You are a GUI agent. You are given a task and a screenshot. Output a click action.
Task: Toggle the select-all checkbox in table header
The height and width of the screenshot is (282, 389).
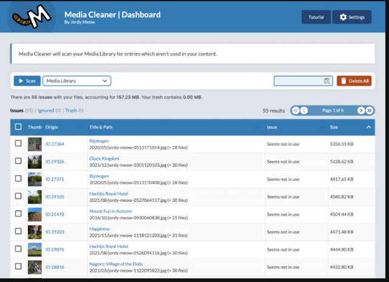(x=18, y=126)
